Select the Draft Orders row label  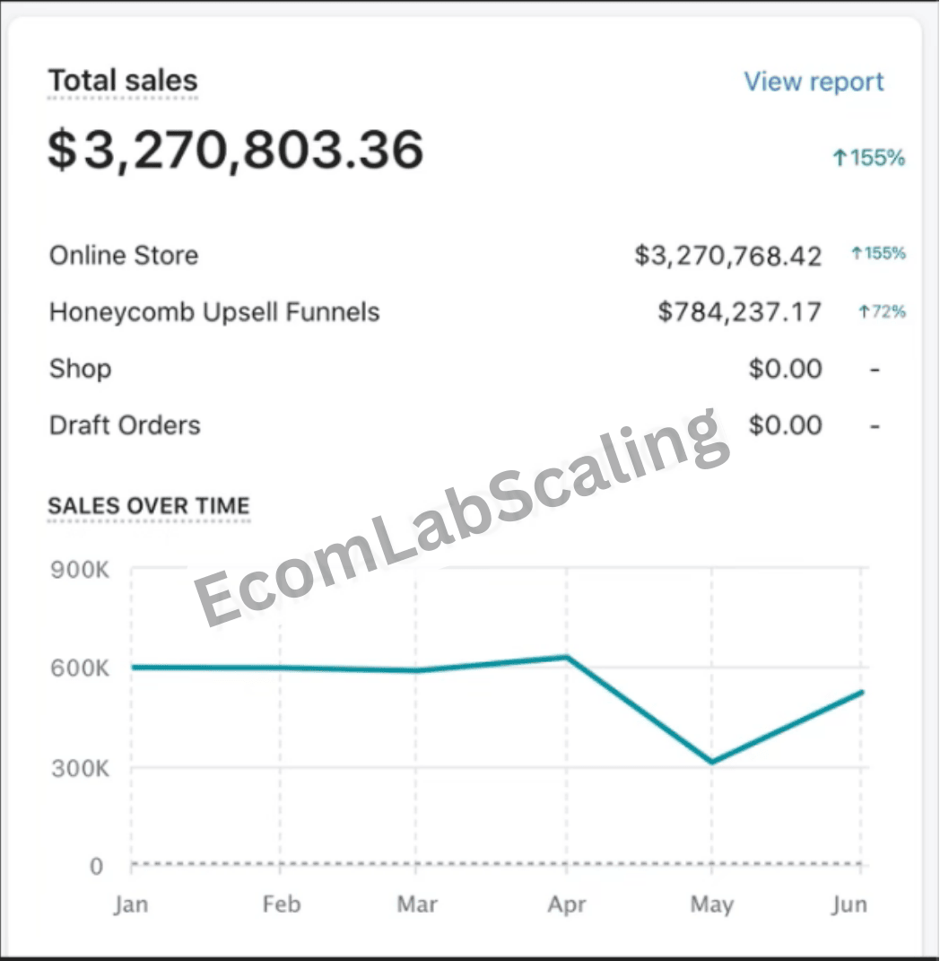point(125,425)
